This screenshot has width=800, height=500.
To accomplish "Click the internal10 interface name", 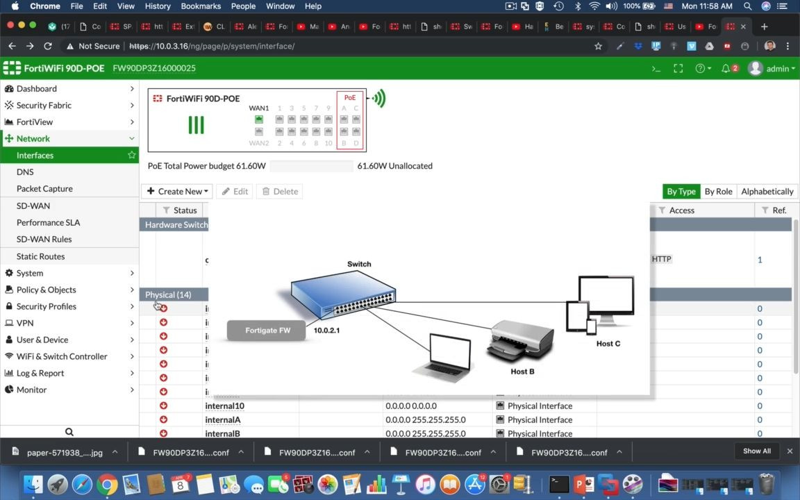I will [x=224, y=406].
